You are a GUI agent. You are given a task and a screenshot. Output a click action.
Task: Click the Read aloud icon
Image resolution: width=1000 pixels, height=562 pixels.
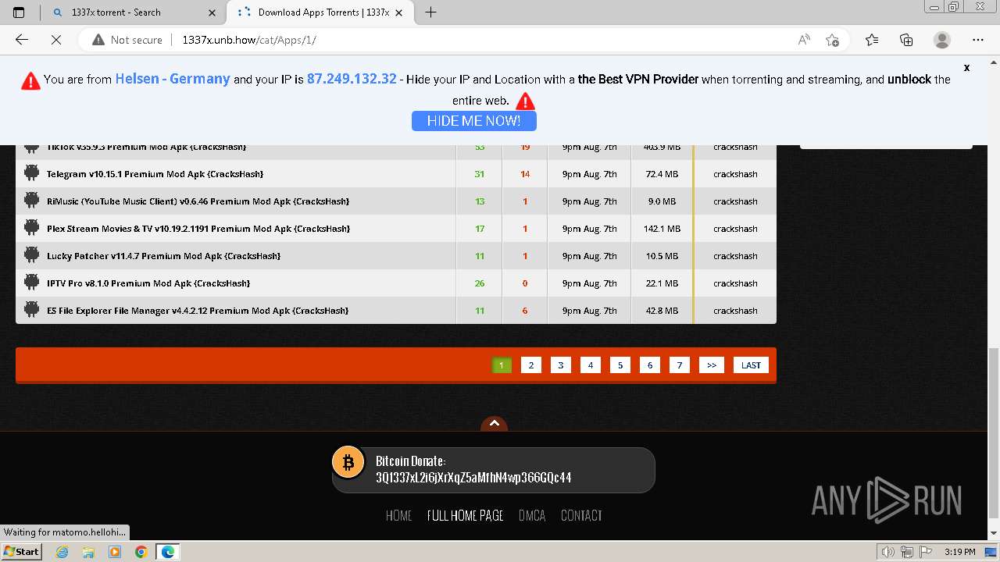tap(804, 40)
